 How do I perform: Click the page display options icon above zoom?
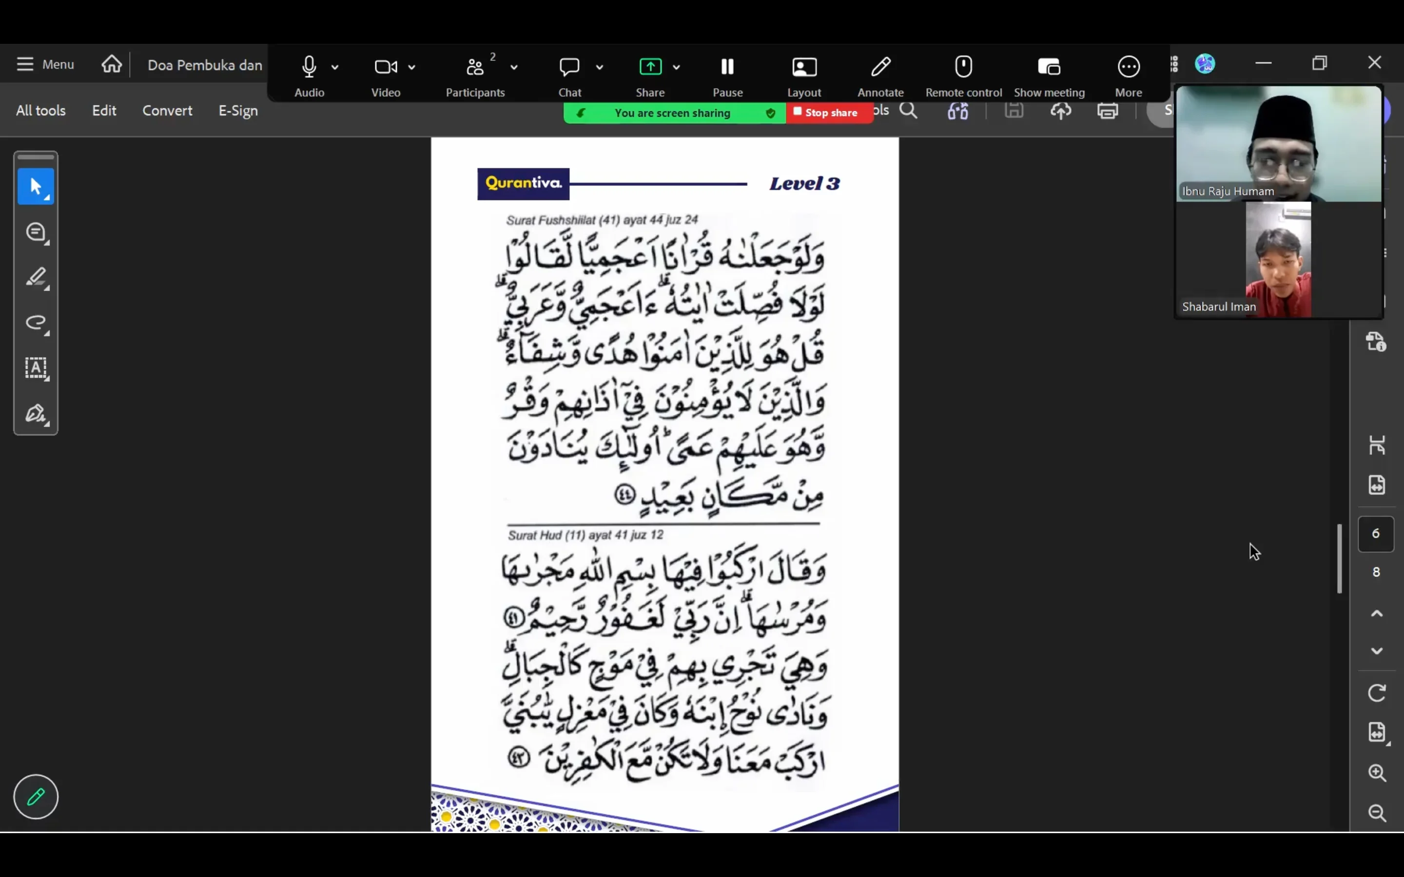click(x=1378, y=733)
